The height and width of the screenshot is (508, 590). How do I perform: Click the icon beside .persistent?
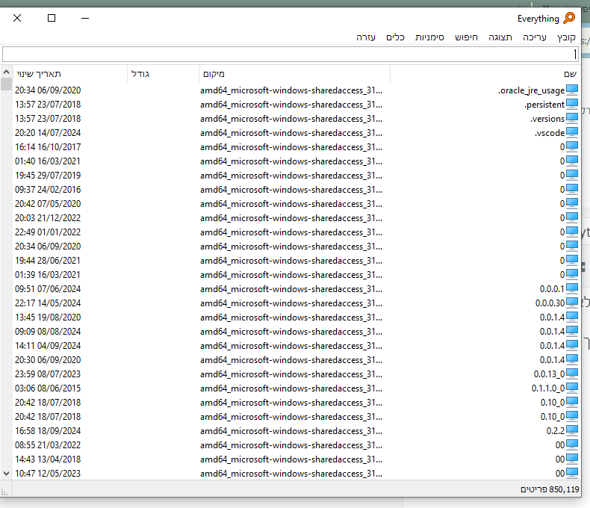[572, 105]
